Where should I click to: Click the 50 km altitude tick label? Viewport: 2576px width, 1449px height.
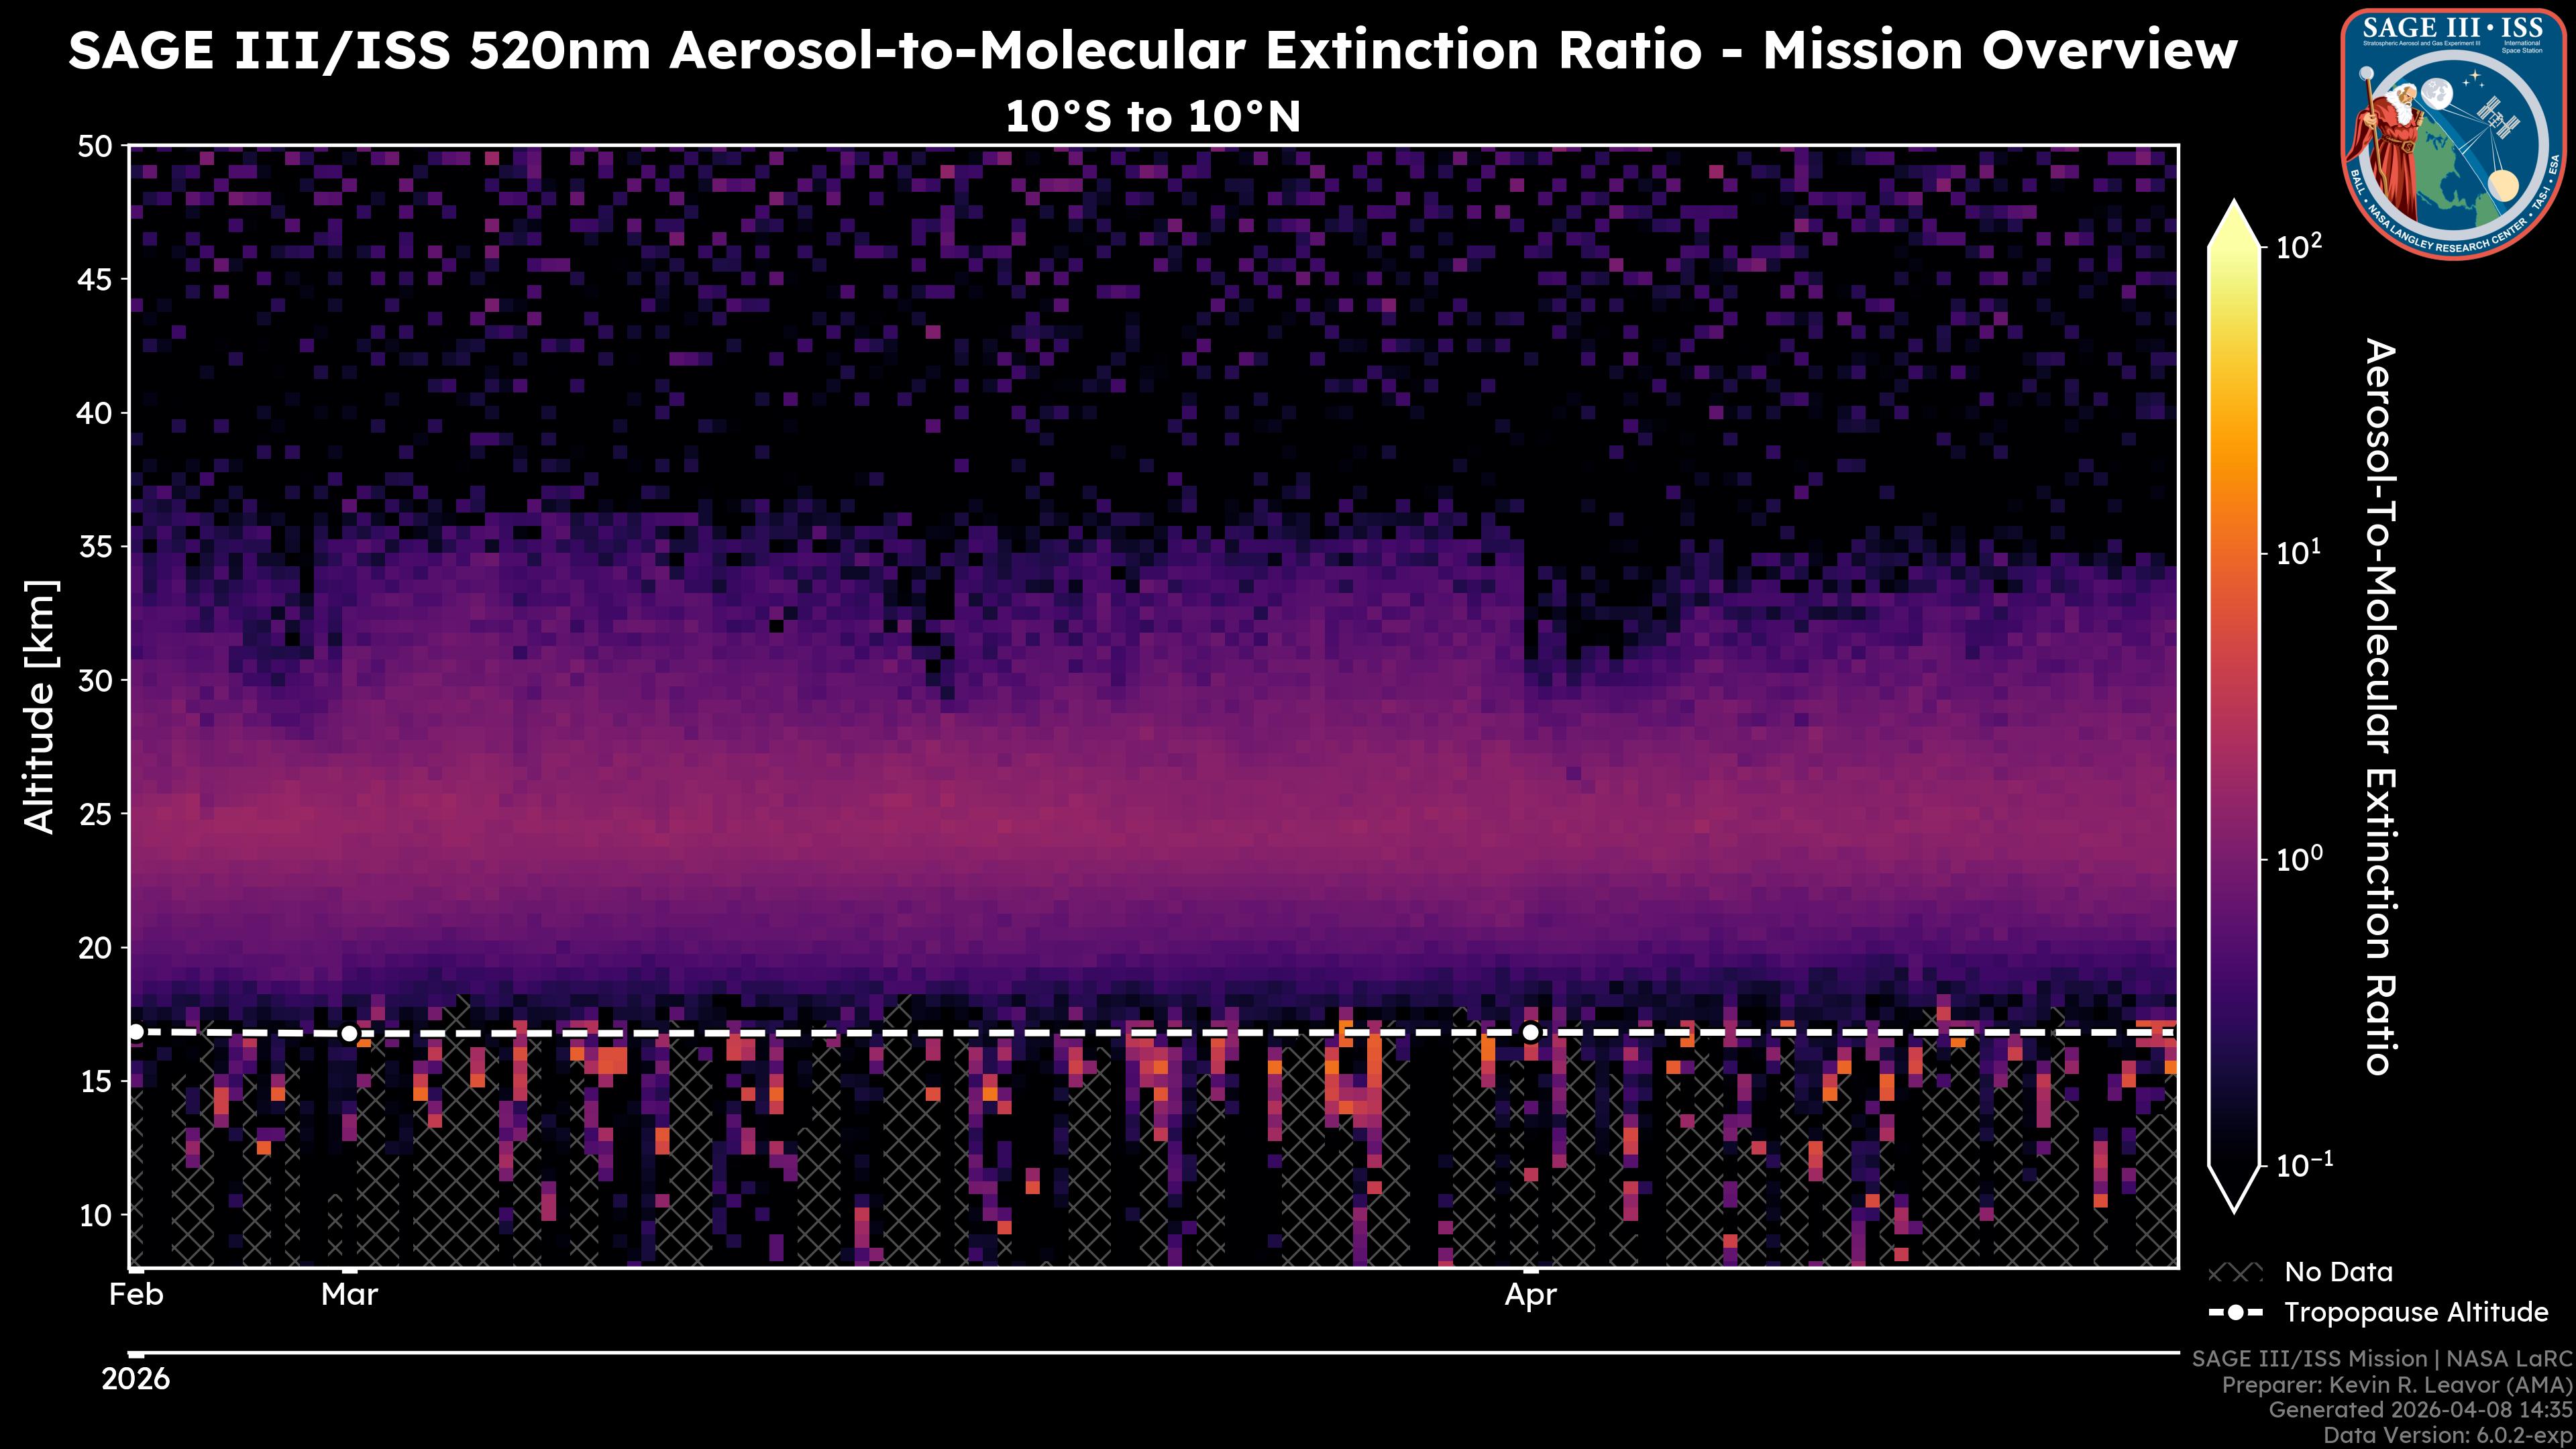(x=94, y=147)
